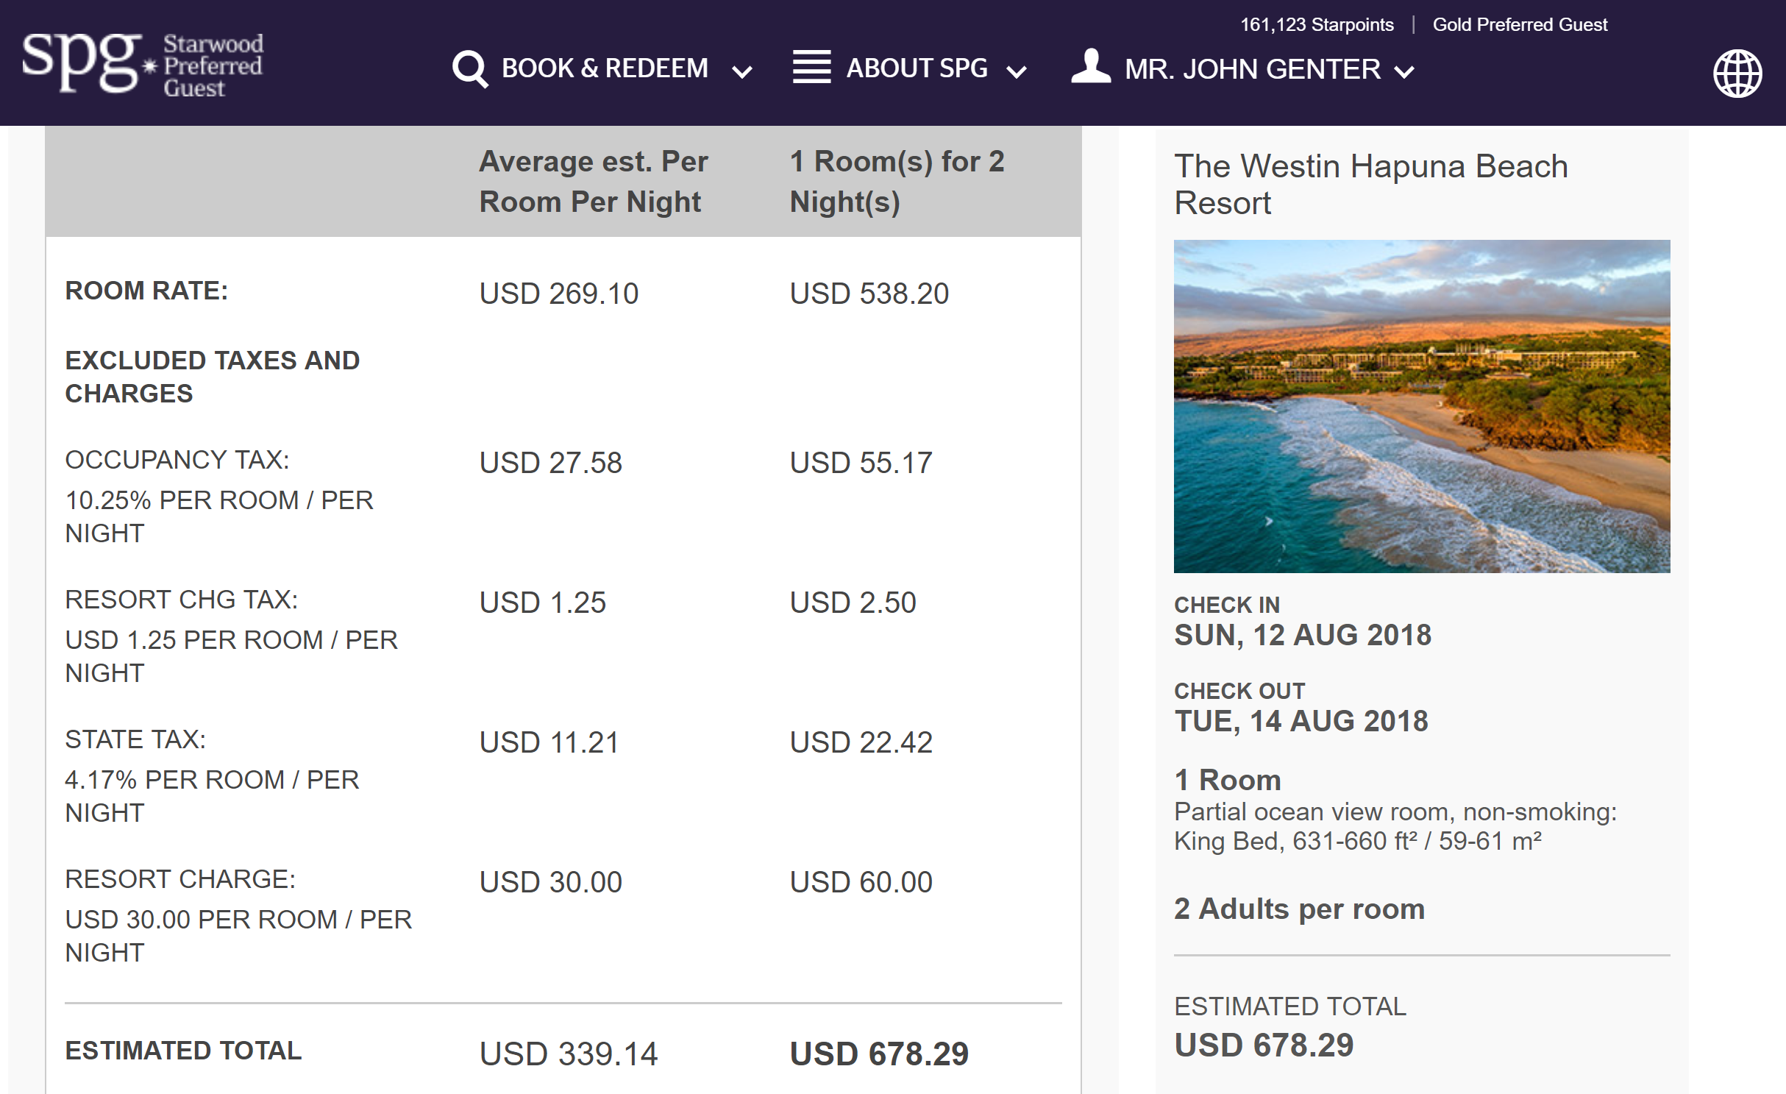
Task: Open the globe language selector
Action: (1737, 73)
